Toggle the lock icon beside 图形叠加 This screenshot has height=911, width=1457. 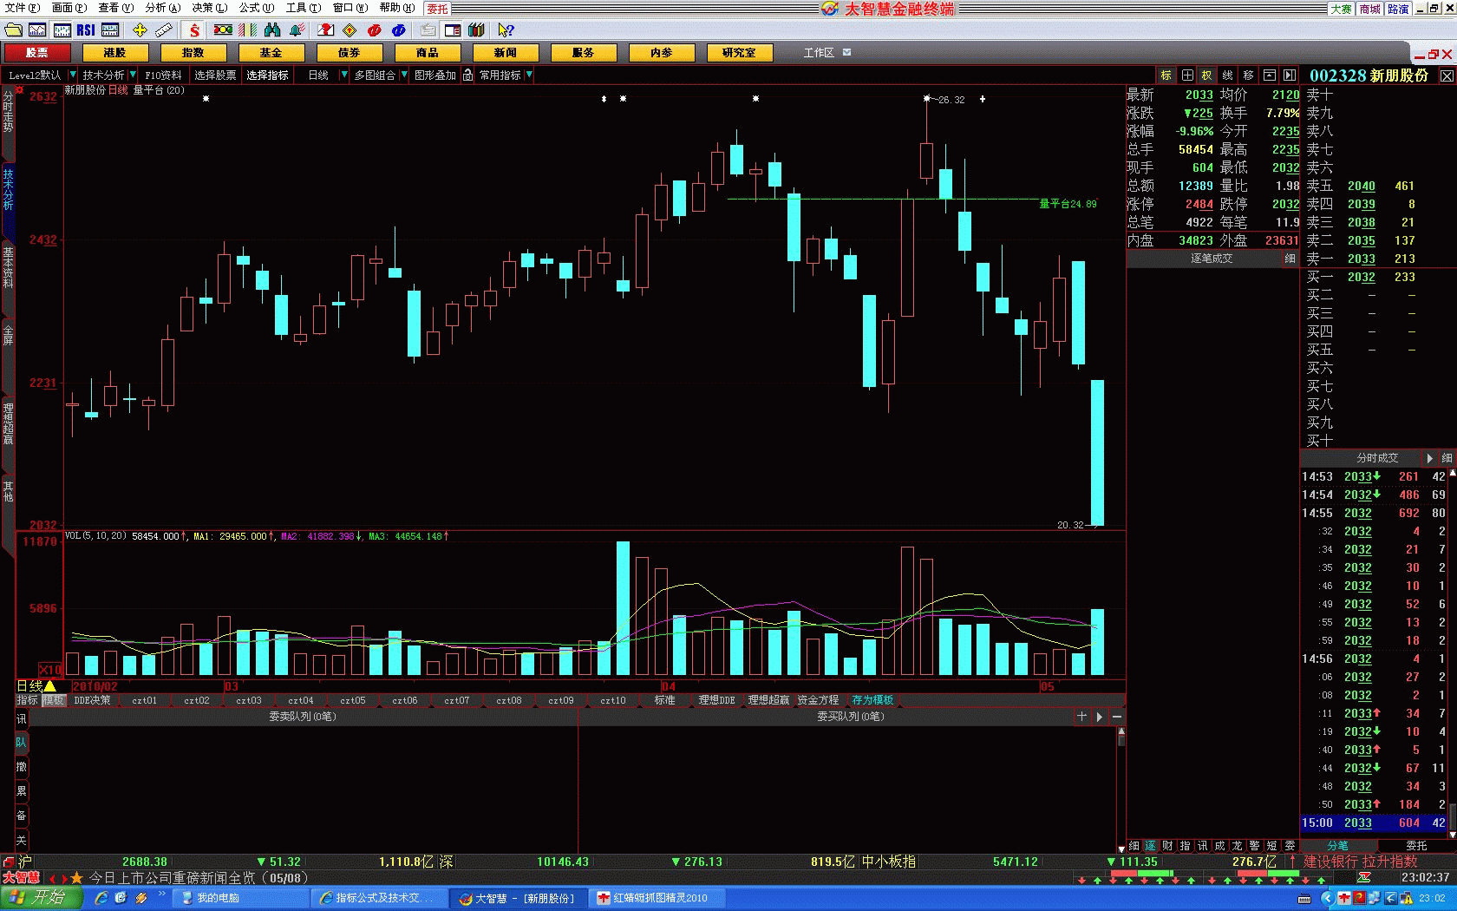coord(467,75)
